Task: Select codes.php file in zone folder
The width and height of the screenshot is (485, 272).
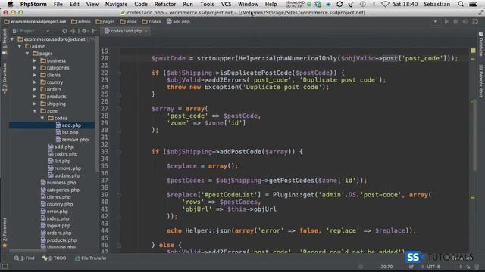Action: 63,154
